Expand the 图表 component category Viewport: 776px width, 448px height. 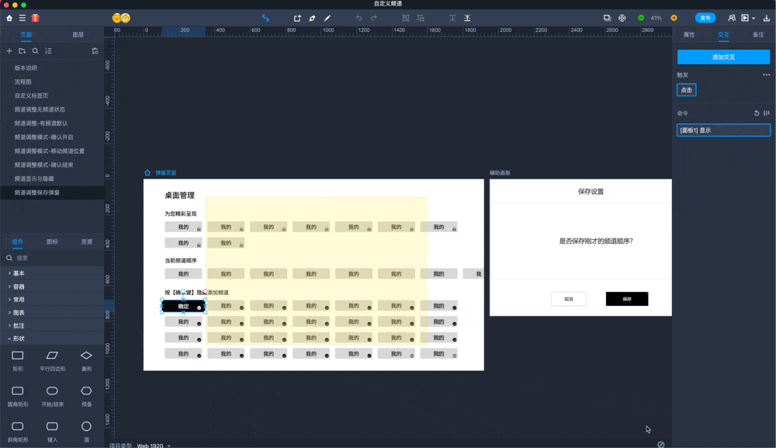click(x=17, y=312)
